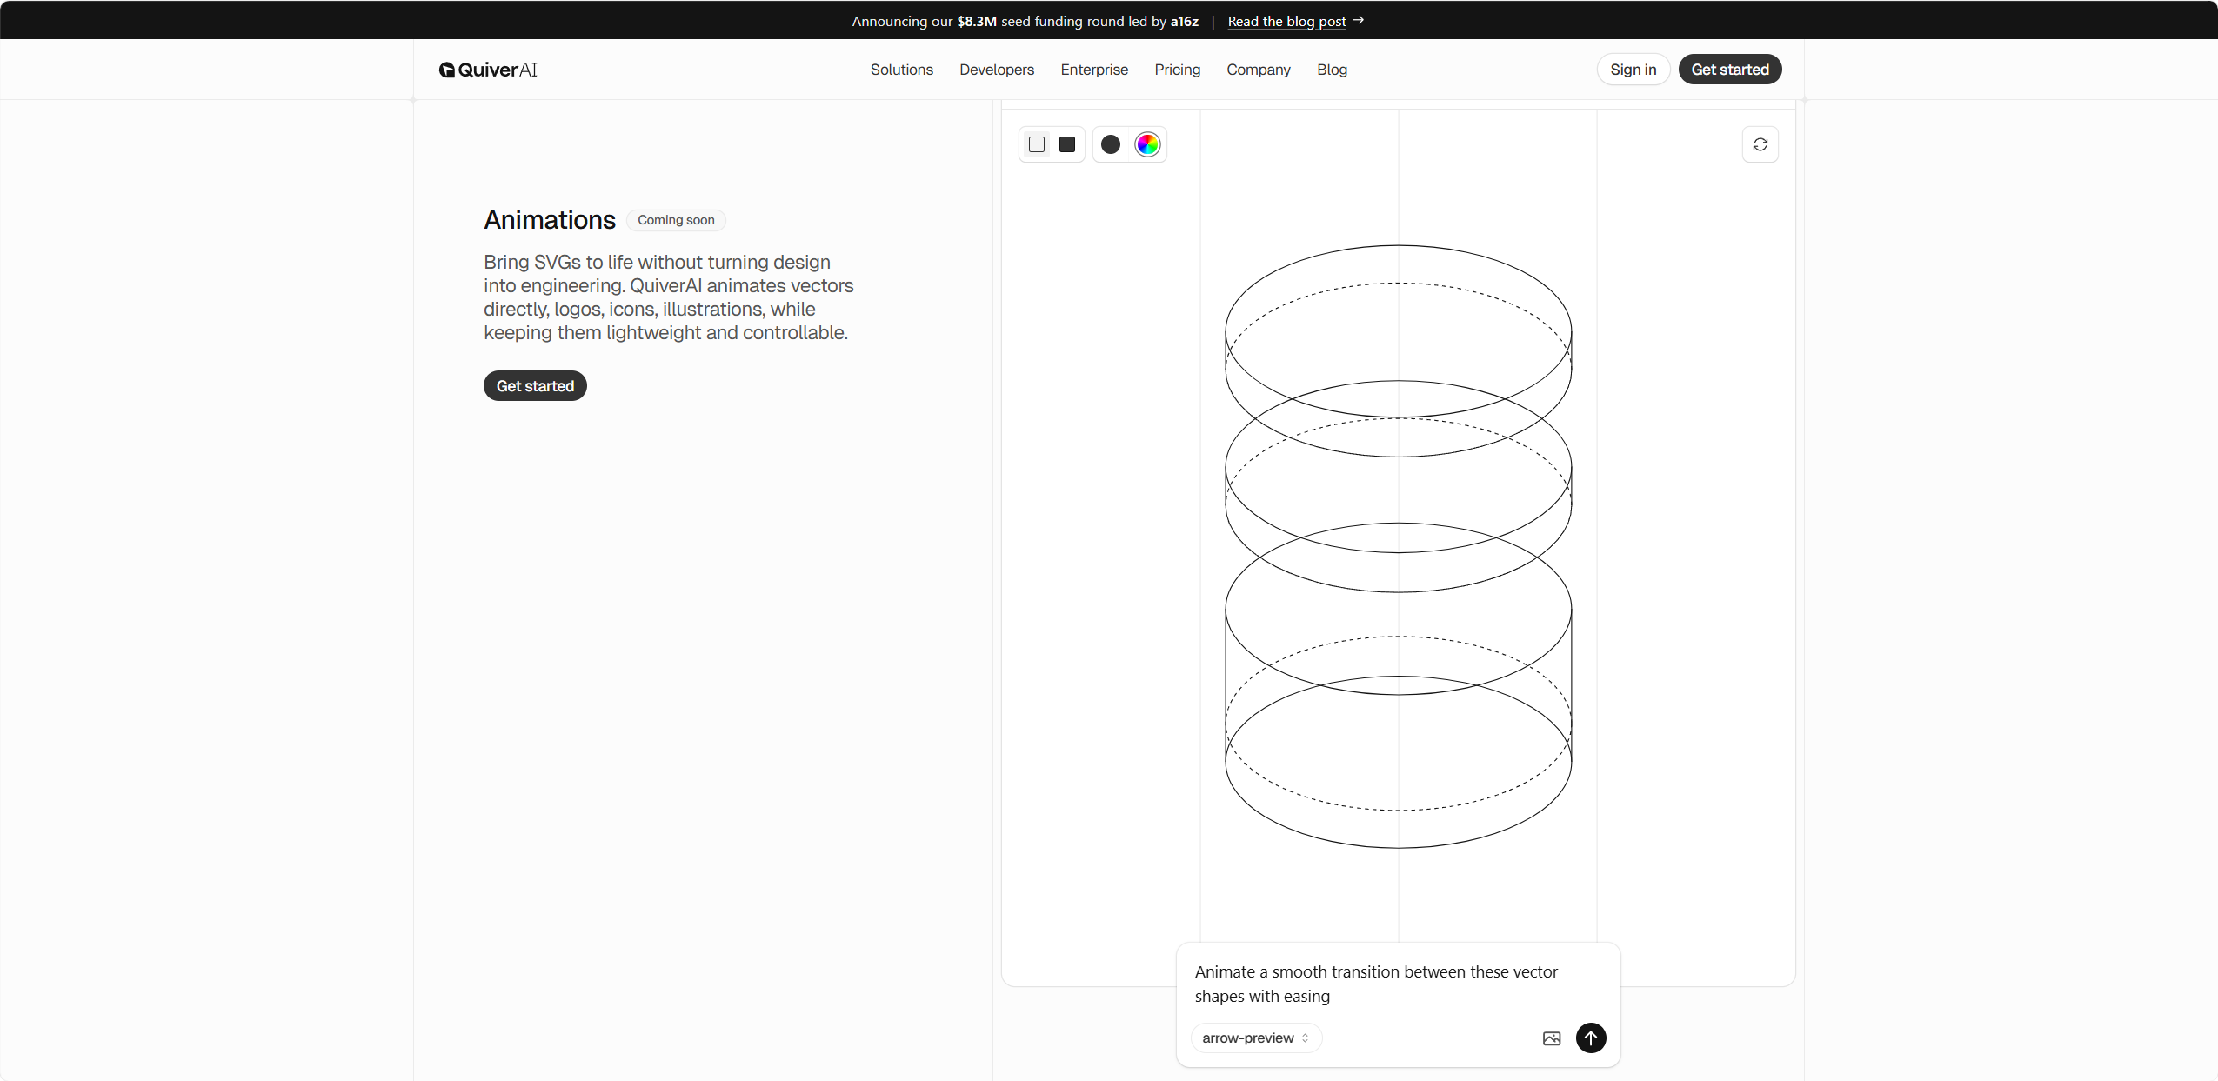Open the Enterprise nav item
Screen dimensions: 2218x1081
(1094, 70)
